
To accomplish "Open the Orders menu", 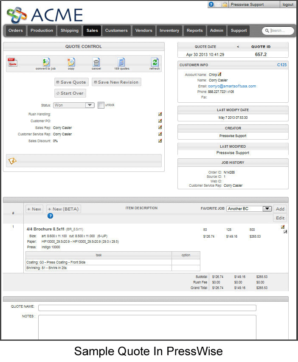I will 16,31.
